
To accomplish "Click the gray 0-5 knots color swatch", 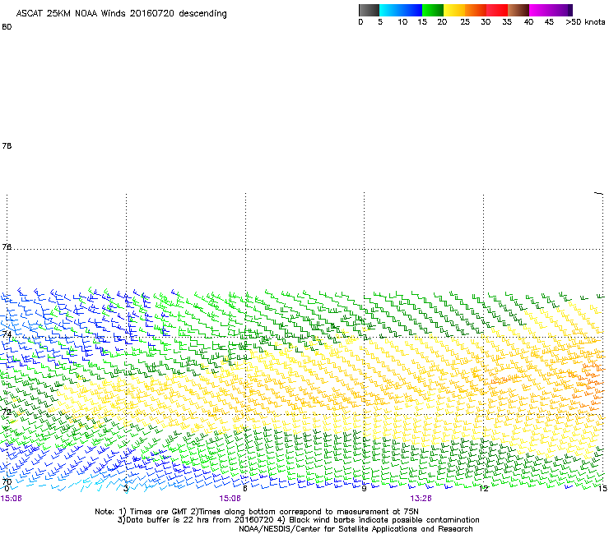I will 369,10.
